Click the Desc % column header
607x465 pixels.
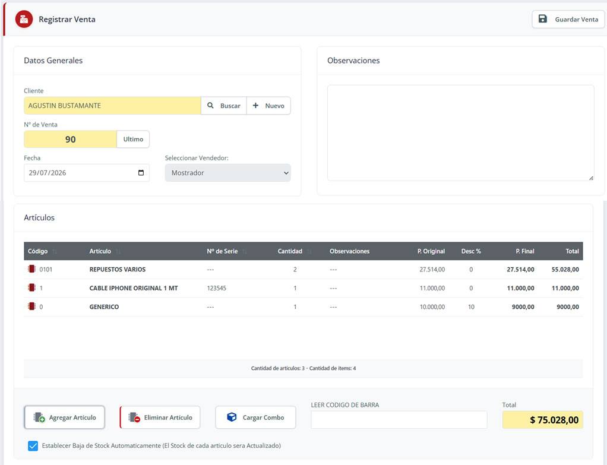coord(471,251)
